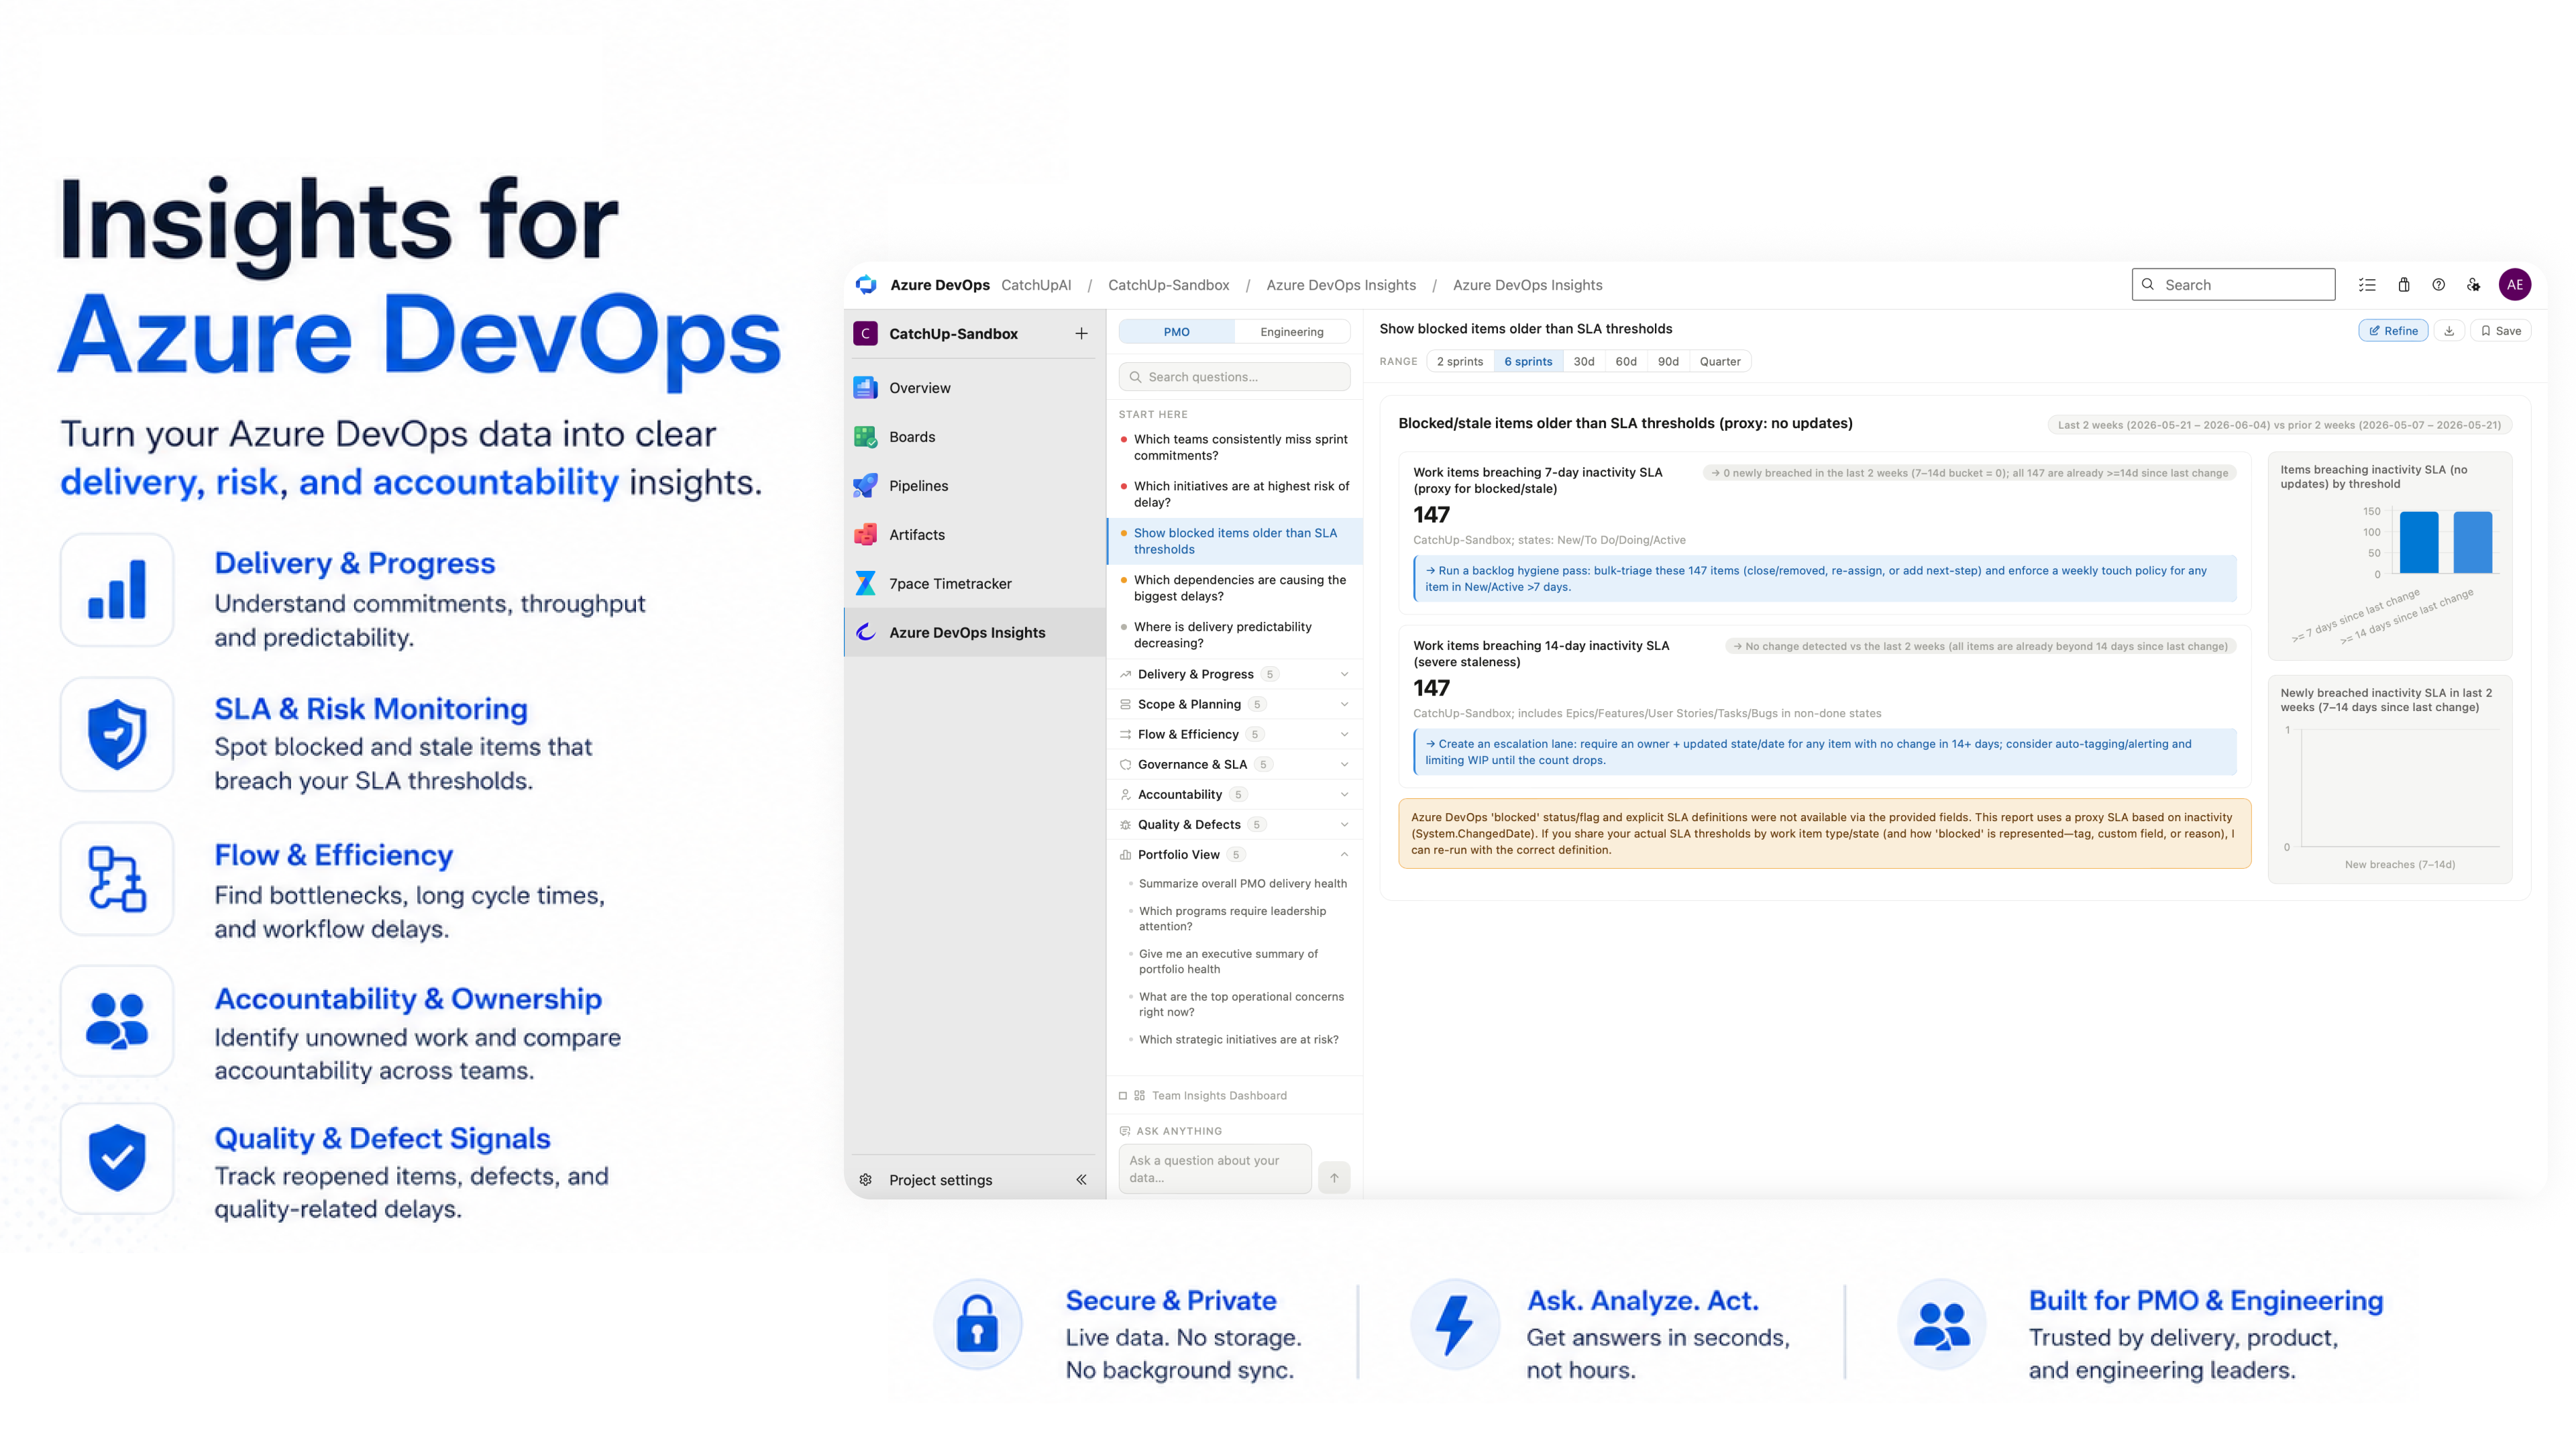Viewport: 2576px width, 1449px height.
Task: Open 'Summarize overall PMO delivery health'
Action: click(1242, 884)
